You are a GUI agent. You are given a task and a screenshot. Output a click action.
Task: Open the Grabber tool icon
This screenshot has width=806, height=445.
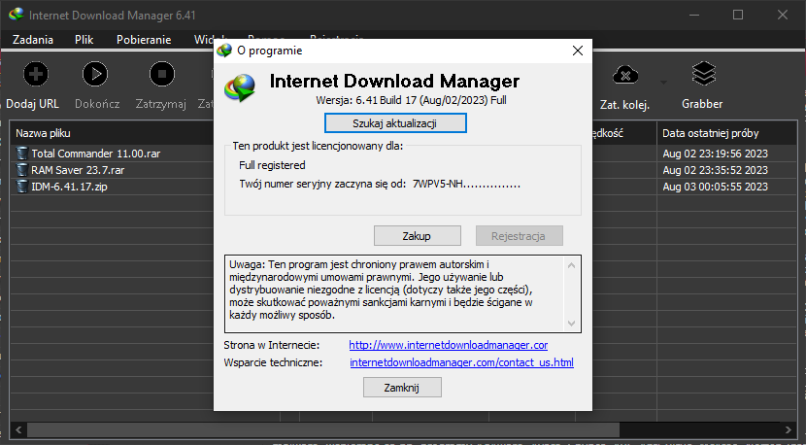pos(704,74)
